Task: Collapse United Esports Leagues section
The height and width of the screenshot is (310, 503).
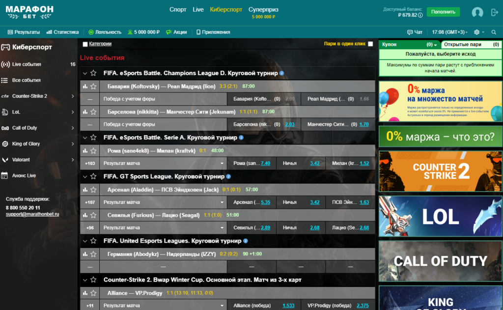Action: tap(85, 241)
